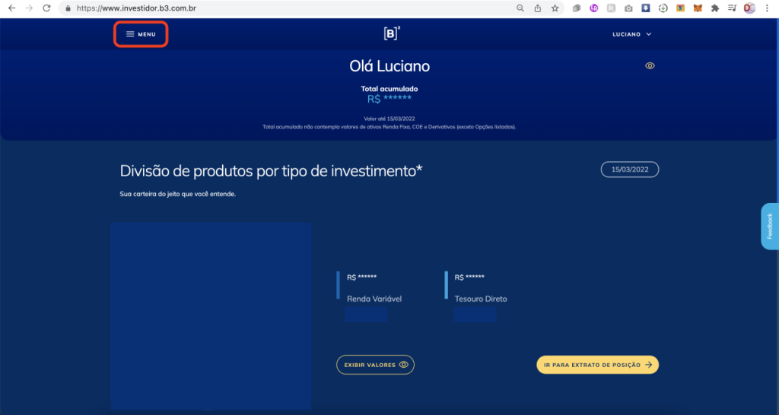Click the gray M extension icon

point(611,8)
